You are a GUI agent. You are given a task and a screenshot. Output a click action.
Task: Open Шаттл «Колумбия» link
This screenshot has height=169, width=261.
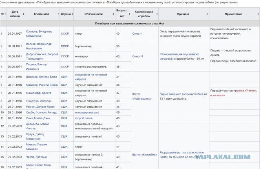145,155
